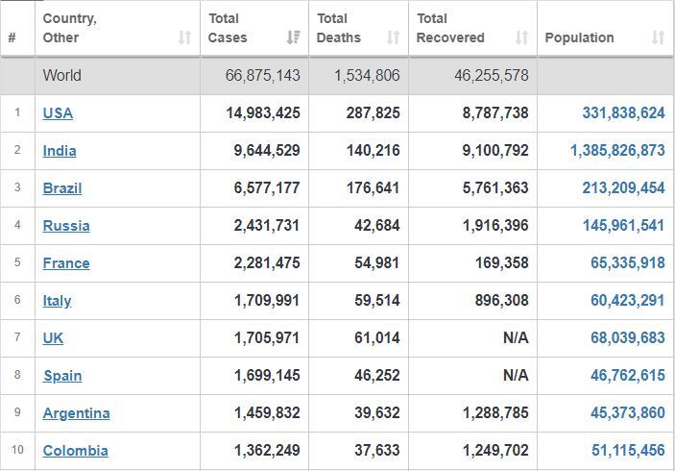Screen dimensions: 675x471
Task: Select World total cases 66,875,143
Action: (262, 75)
